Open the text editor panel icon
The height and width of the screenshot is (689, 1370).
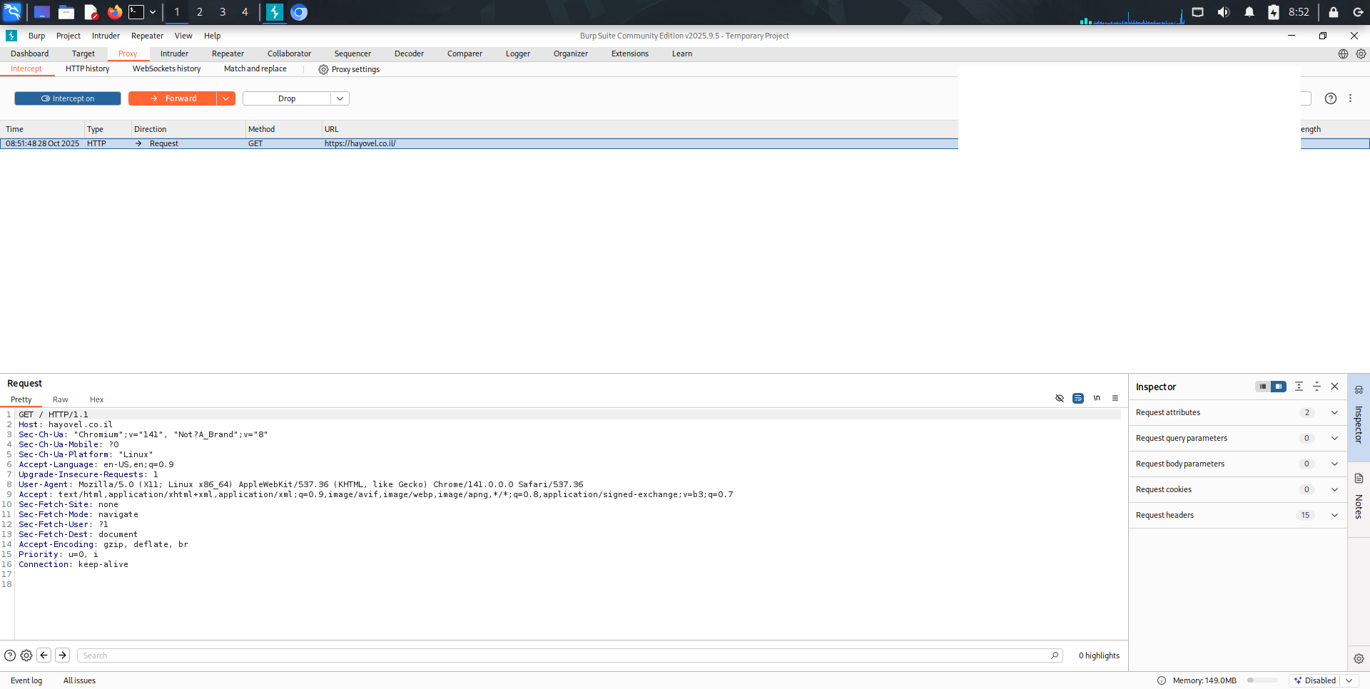[x=91, y=12]
